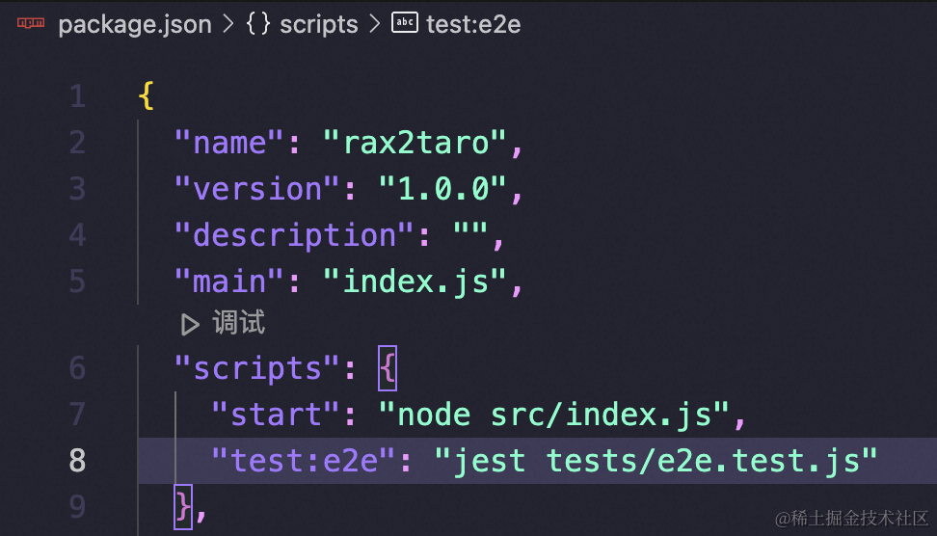This screenshot has height=536, width=937.
Task: Click line number 8 in gutter
Action: (77, 461)
